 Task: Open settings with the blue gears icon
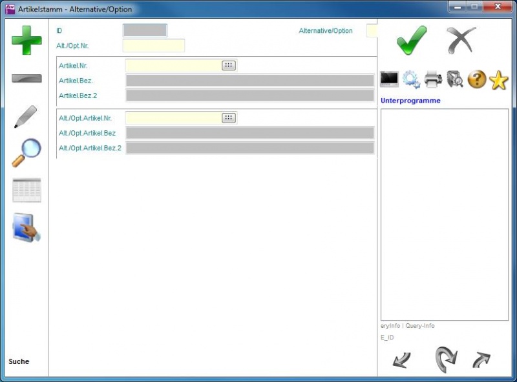point(411,79)
